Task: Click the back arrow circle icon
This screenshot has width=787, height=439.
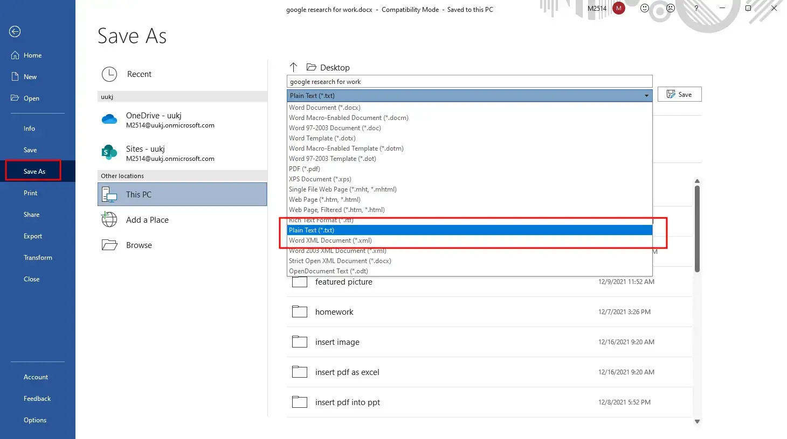Action: coord(15,32)
